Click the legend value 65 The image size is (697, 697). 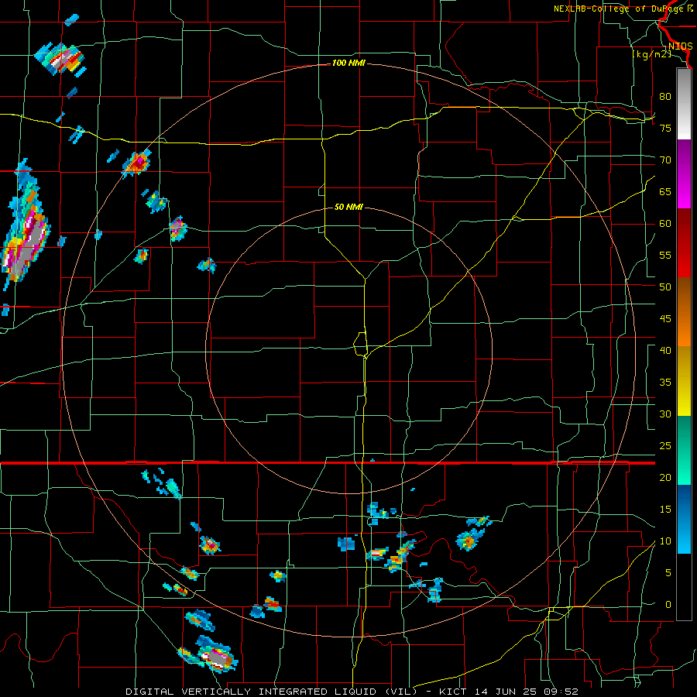[665, 191]
